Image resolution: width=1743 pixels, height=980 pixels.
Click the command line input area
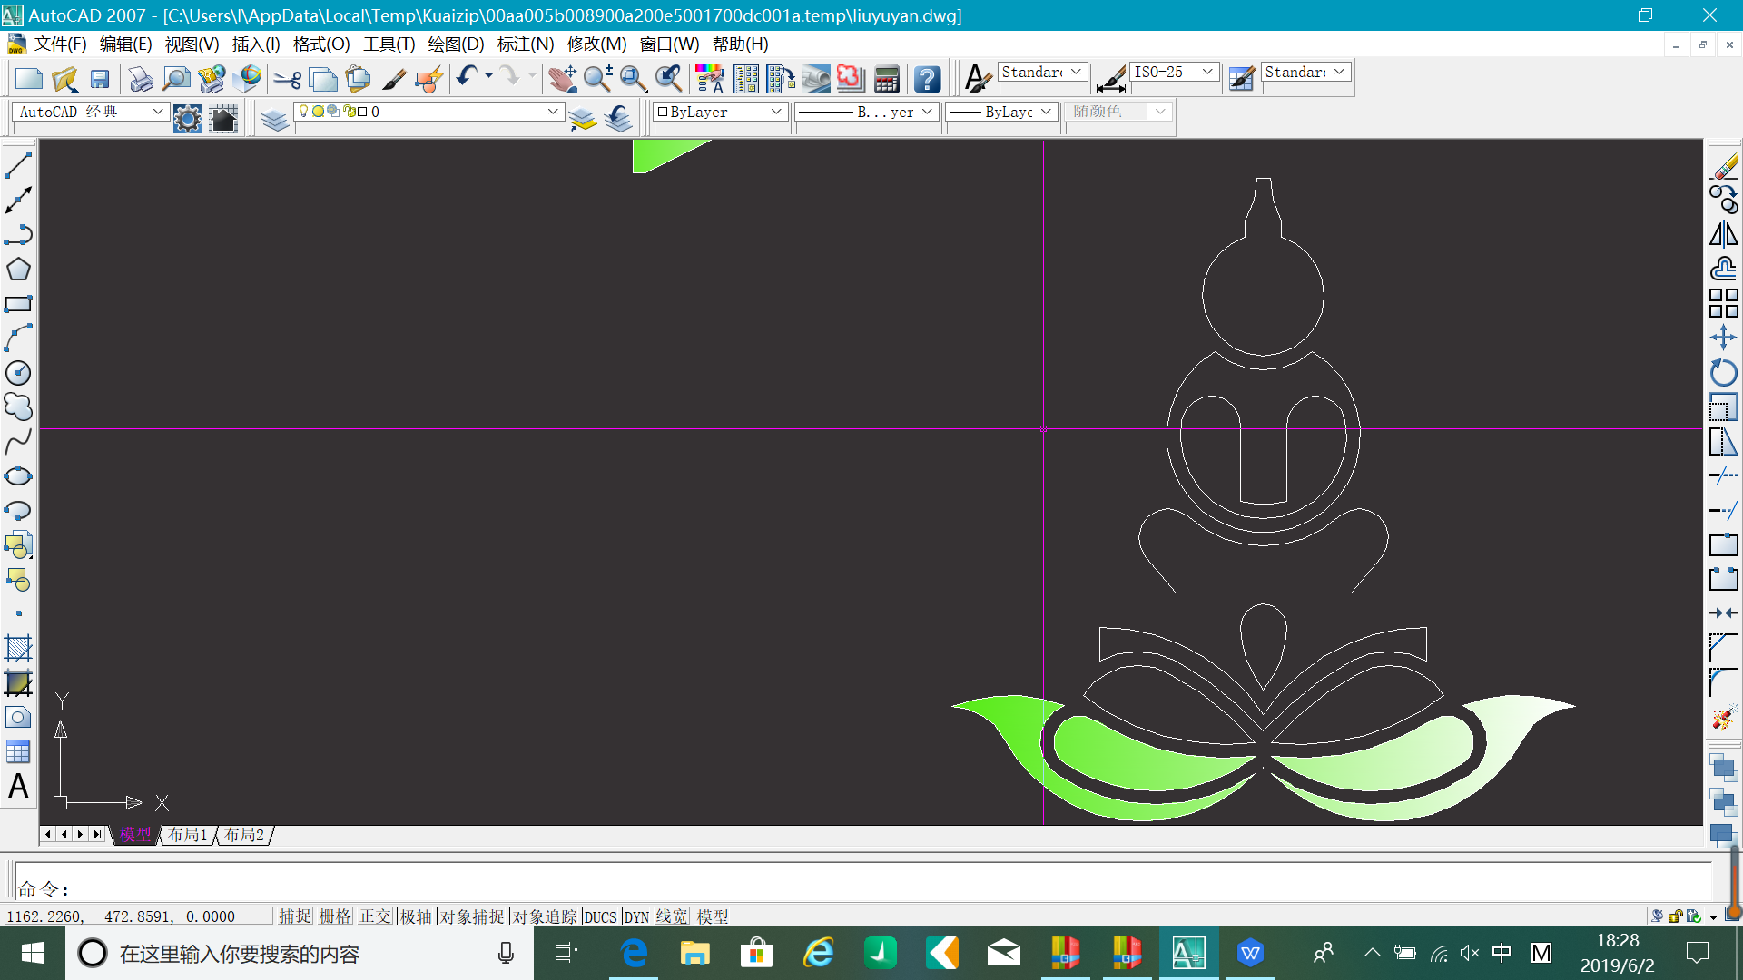(817, 887)
